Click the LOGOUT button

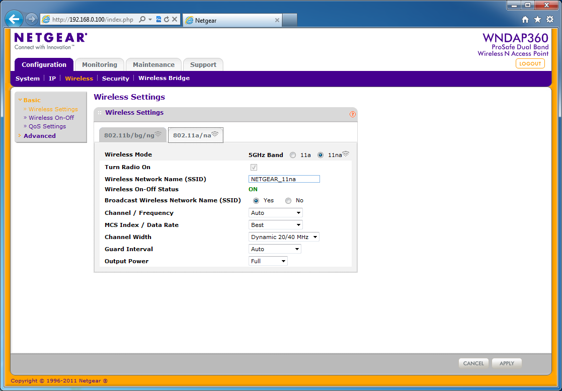click(530, 63)
